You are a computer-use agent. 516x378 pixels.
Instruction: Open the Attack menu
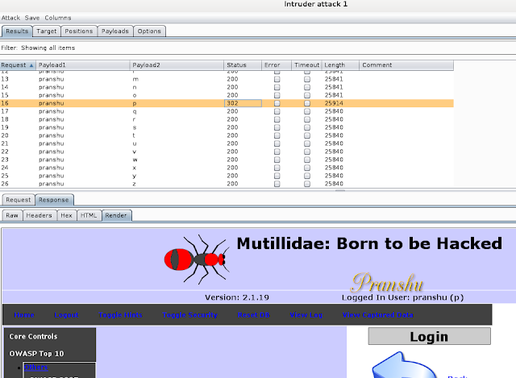click(11, 17)
